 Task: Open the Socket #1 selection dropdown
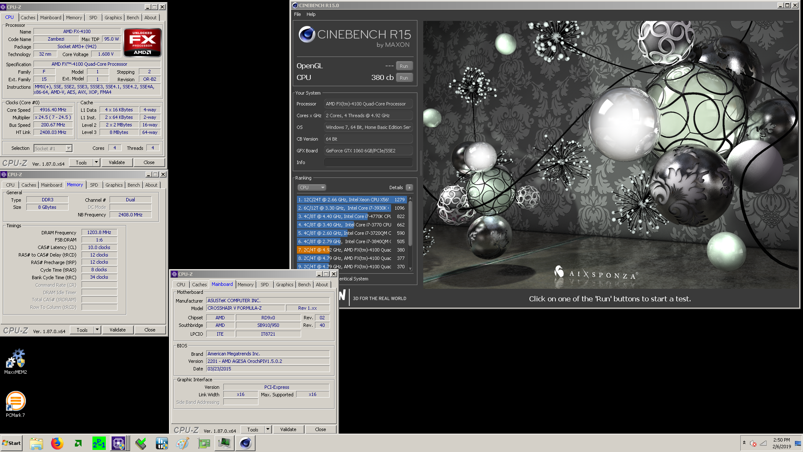pos(53,149)
